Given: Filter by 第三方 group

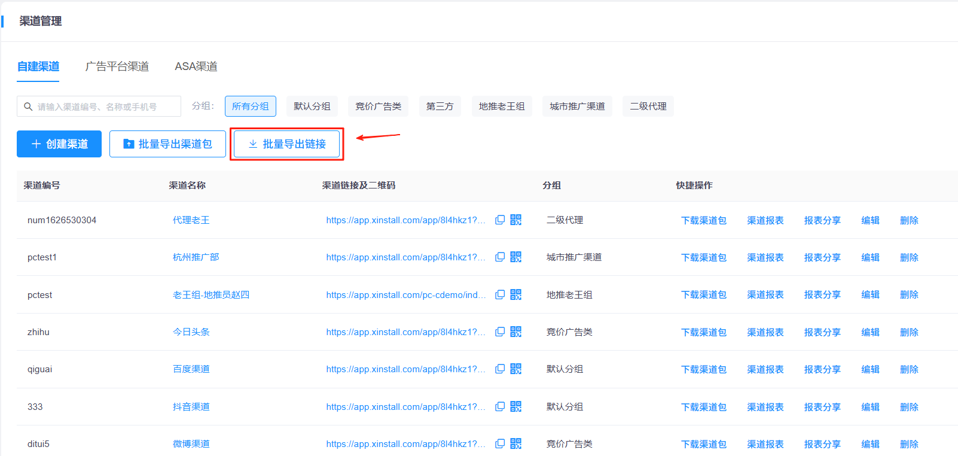Looking at the screenshot, I should tap(440, 106).
